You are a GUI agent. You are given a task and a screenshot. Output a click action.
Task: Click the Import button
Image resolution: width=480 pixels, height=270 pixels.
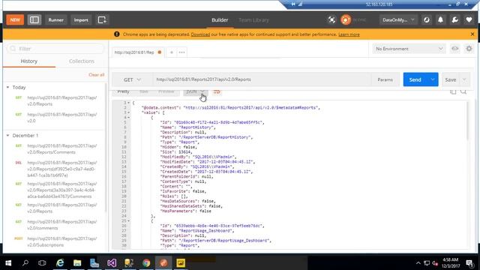(81, 20)
